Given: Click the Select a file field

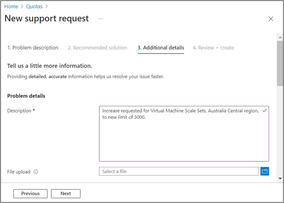Looking at the screenshot, I should pyautogui.click(x=179, y=171).
